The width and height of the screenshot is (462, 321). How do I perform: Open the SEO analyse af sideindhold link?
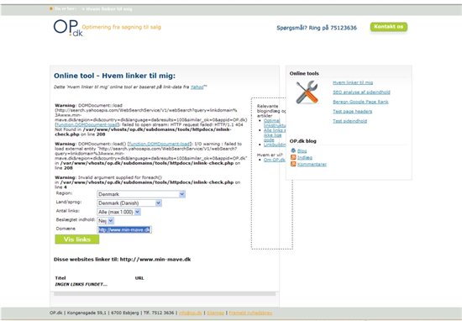point(361,92)
